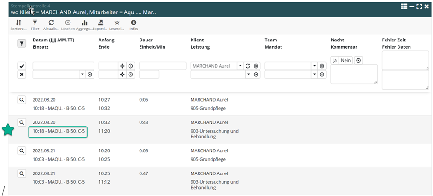
Task: Export data using the Export icon
Action: click(x=100, y=23)
